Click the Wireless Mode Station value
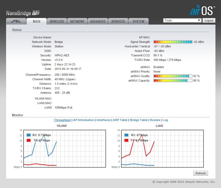221x188 pixels. [59, 46]
